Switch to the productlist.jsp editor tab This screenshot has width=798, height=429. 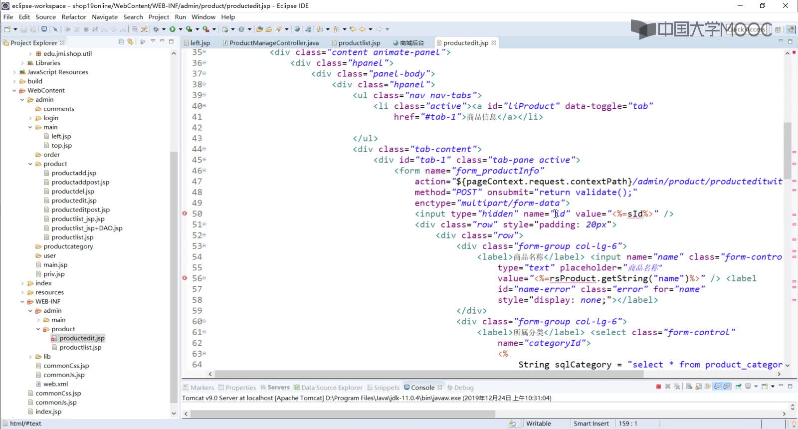[x=356, y=43]
